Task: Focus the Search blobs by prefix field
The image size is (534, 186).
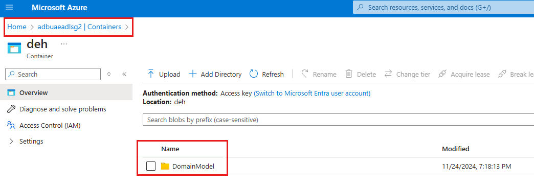Action: pyautogui.click(x=338, y=120)
